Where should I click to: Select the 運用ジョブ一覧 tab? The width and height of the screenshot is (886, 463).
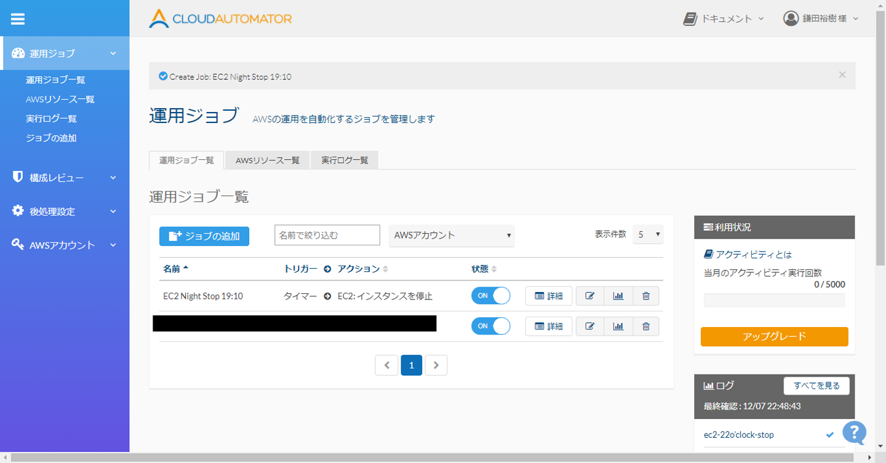(x=186, y=160)
